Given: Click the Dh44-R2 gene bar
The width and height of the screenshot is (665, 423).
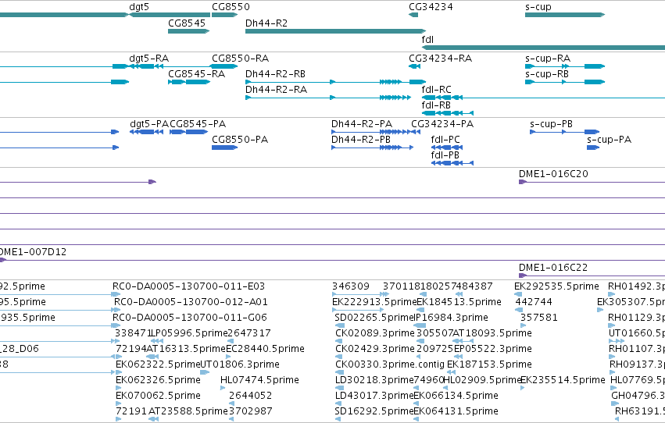Looking at the screenshot, I should point(335,31).
